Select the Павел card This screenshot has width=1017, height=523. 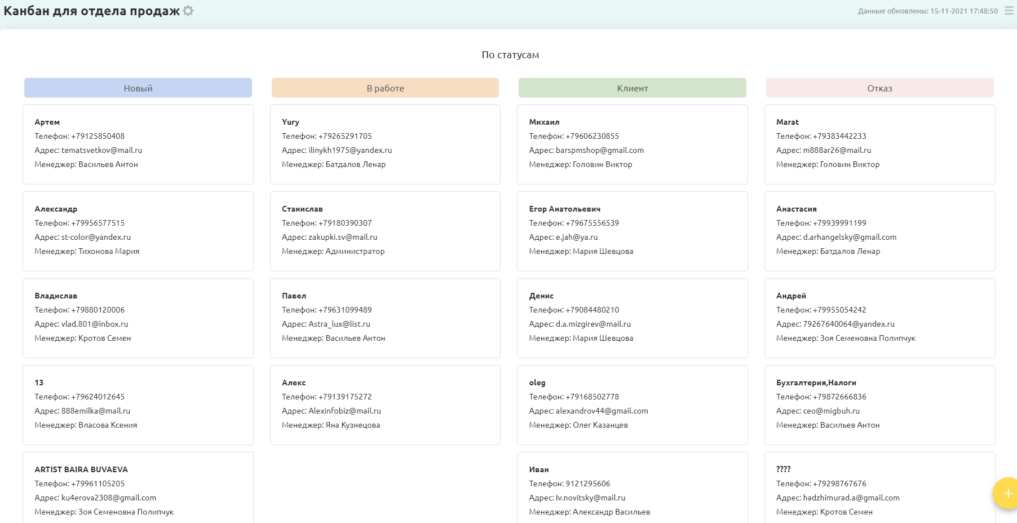coord(385,318)
